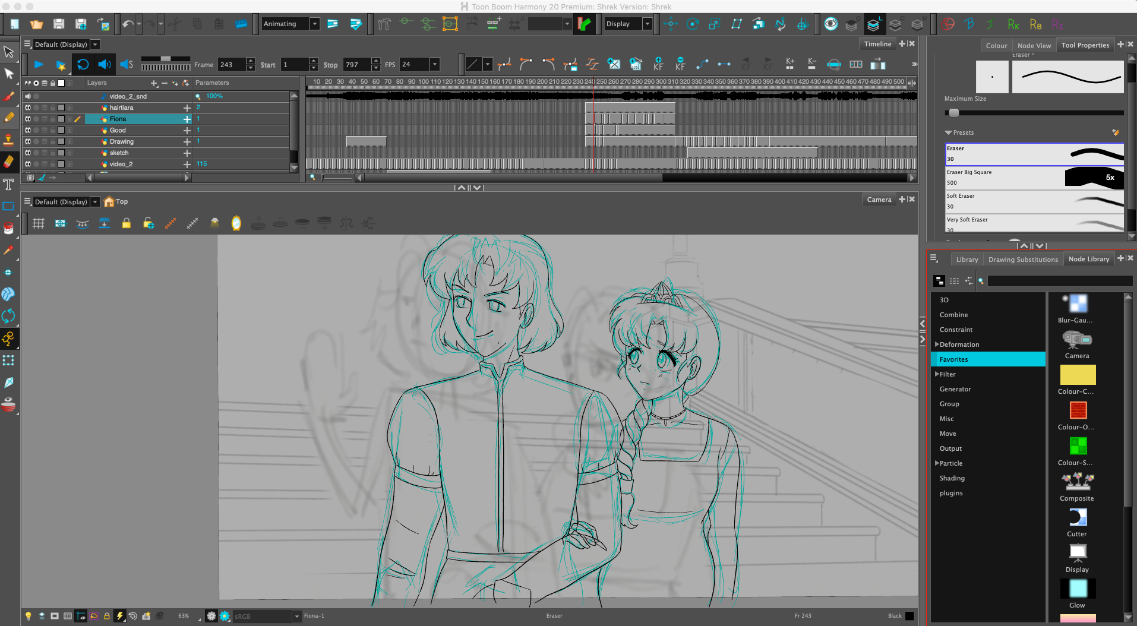Open the Camera view Default (Display) dropdown

95,202
